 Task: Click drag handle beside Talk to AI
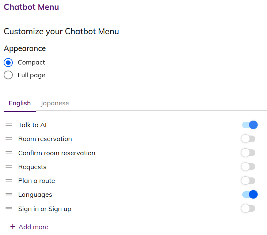tap(9, 125)
